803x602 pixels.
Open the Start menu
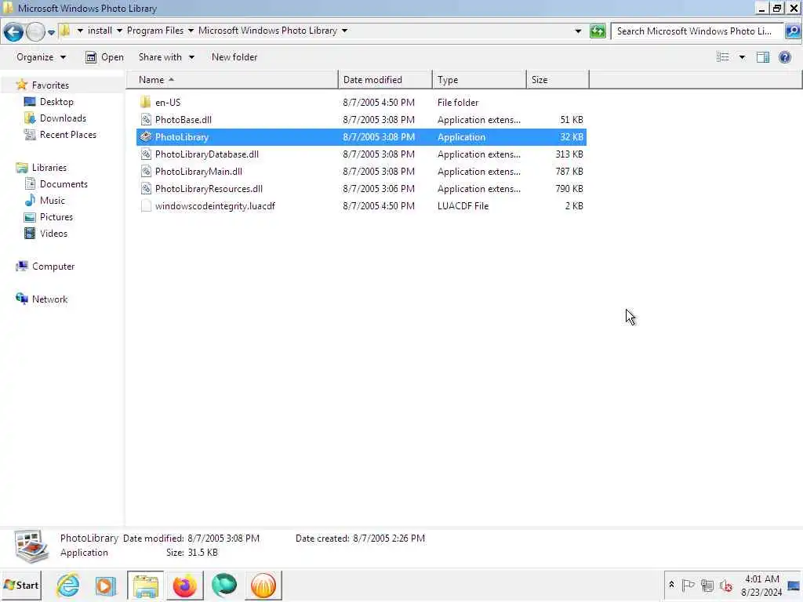[x=21, y=585]
